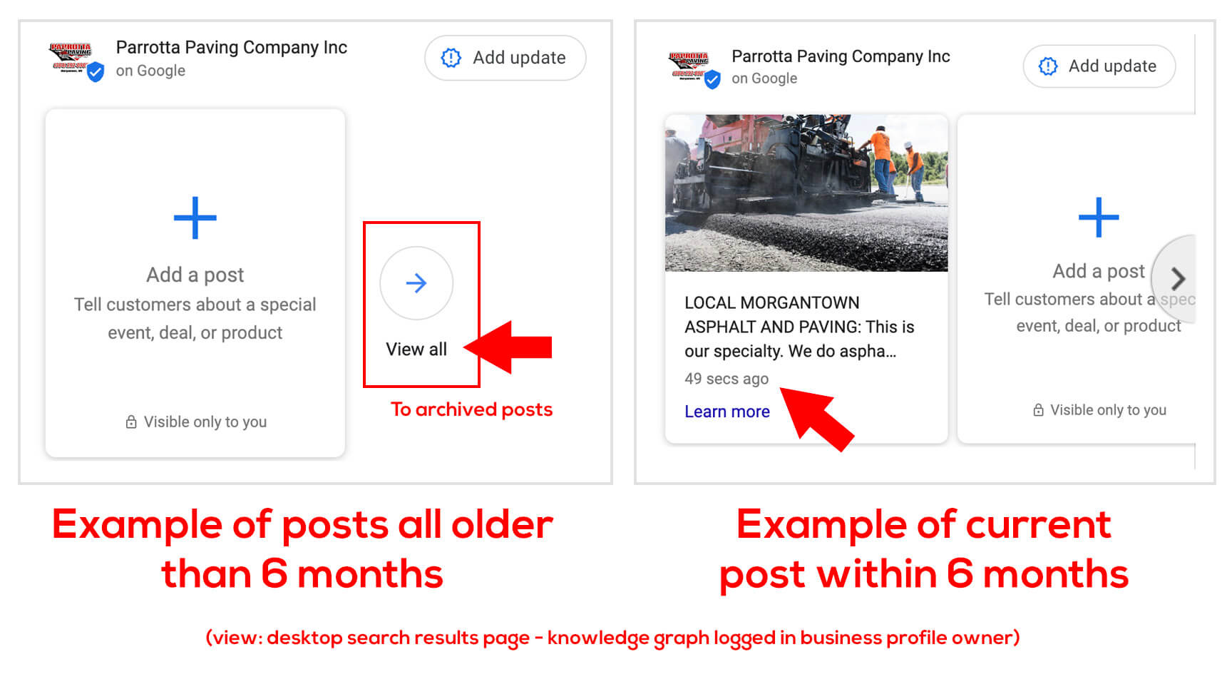Select Add a post text in left card
The width and height of the screenshot is (1232, 694).
(195, 275)
